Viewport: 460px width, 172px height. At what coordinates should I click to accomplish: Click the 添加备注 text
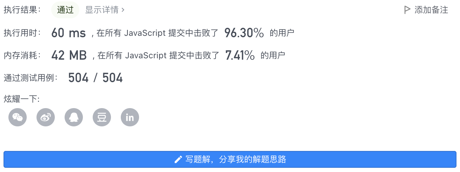tap(431, 10)
